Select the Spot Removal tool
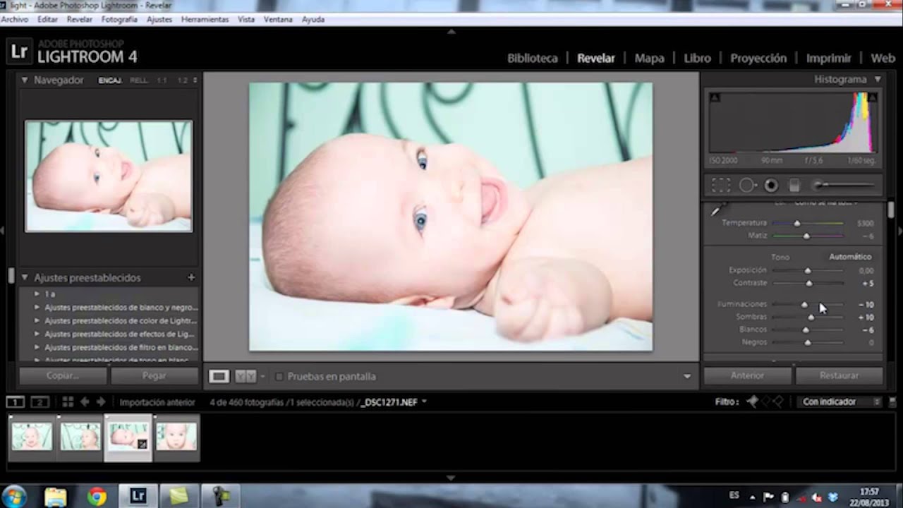The height and width of the screenshot is (508, 903). pos(747,186)
